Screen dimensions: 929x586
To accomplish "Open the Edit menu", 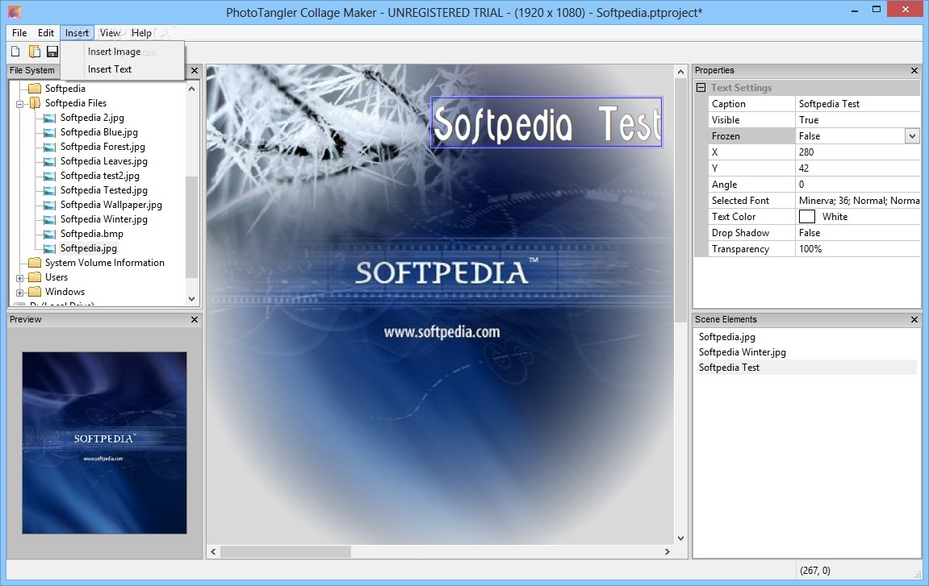I will tap(46, 33).
